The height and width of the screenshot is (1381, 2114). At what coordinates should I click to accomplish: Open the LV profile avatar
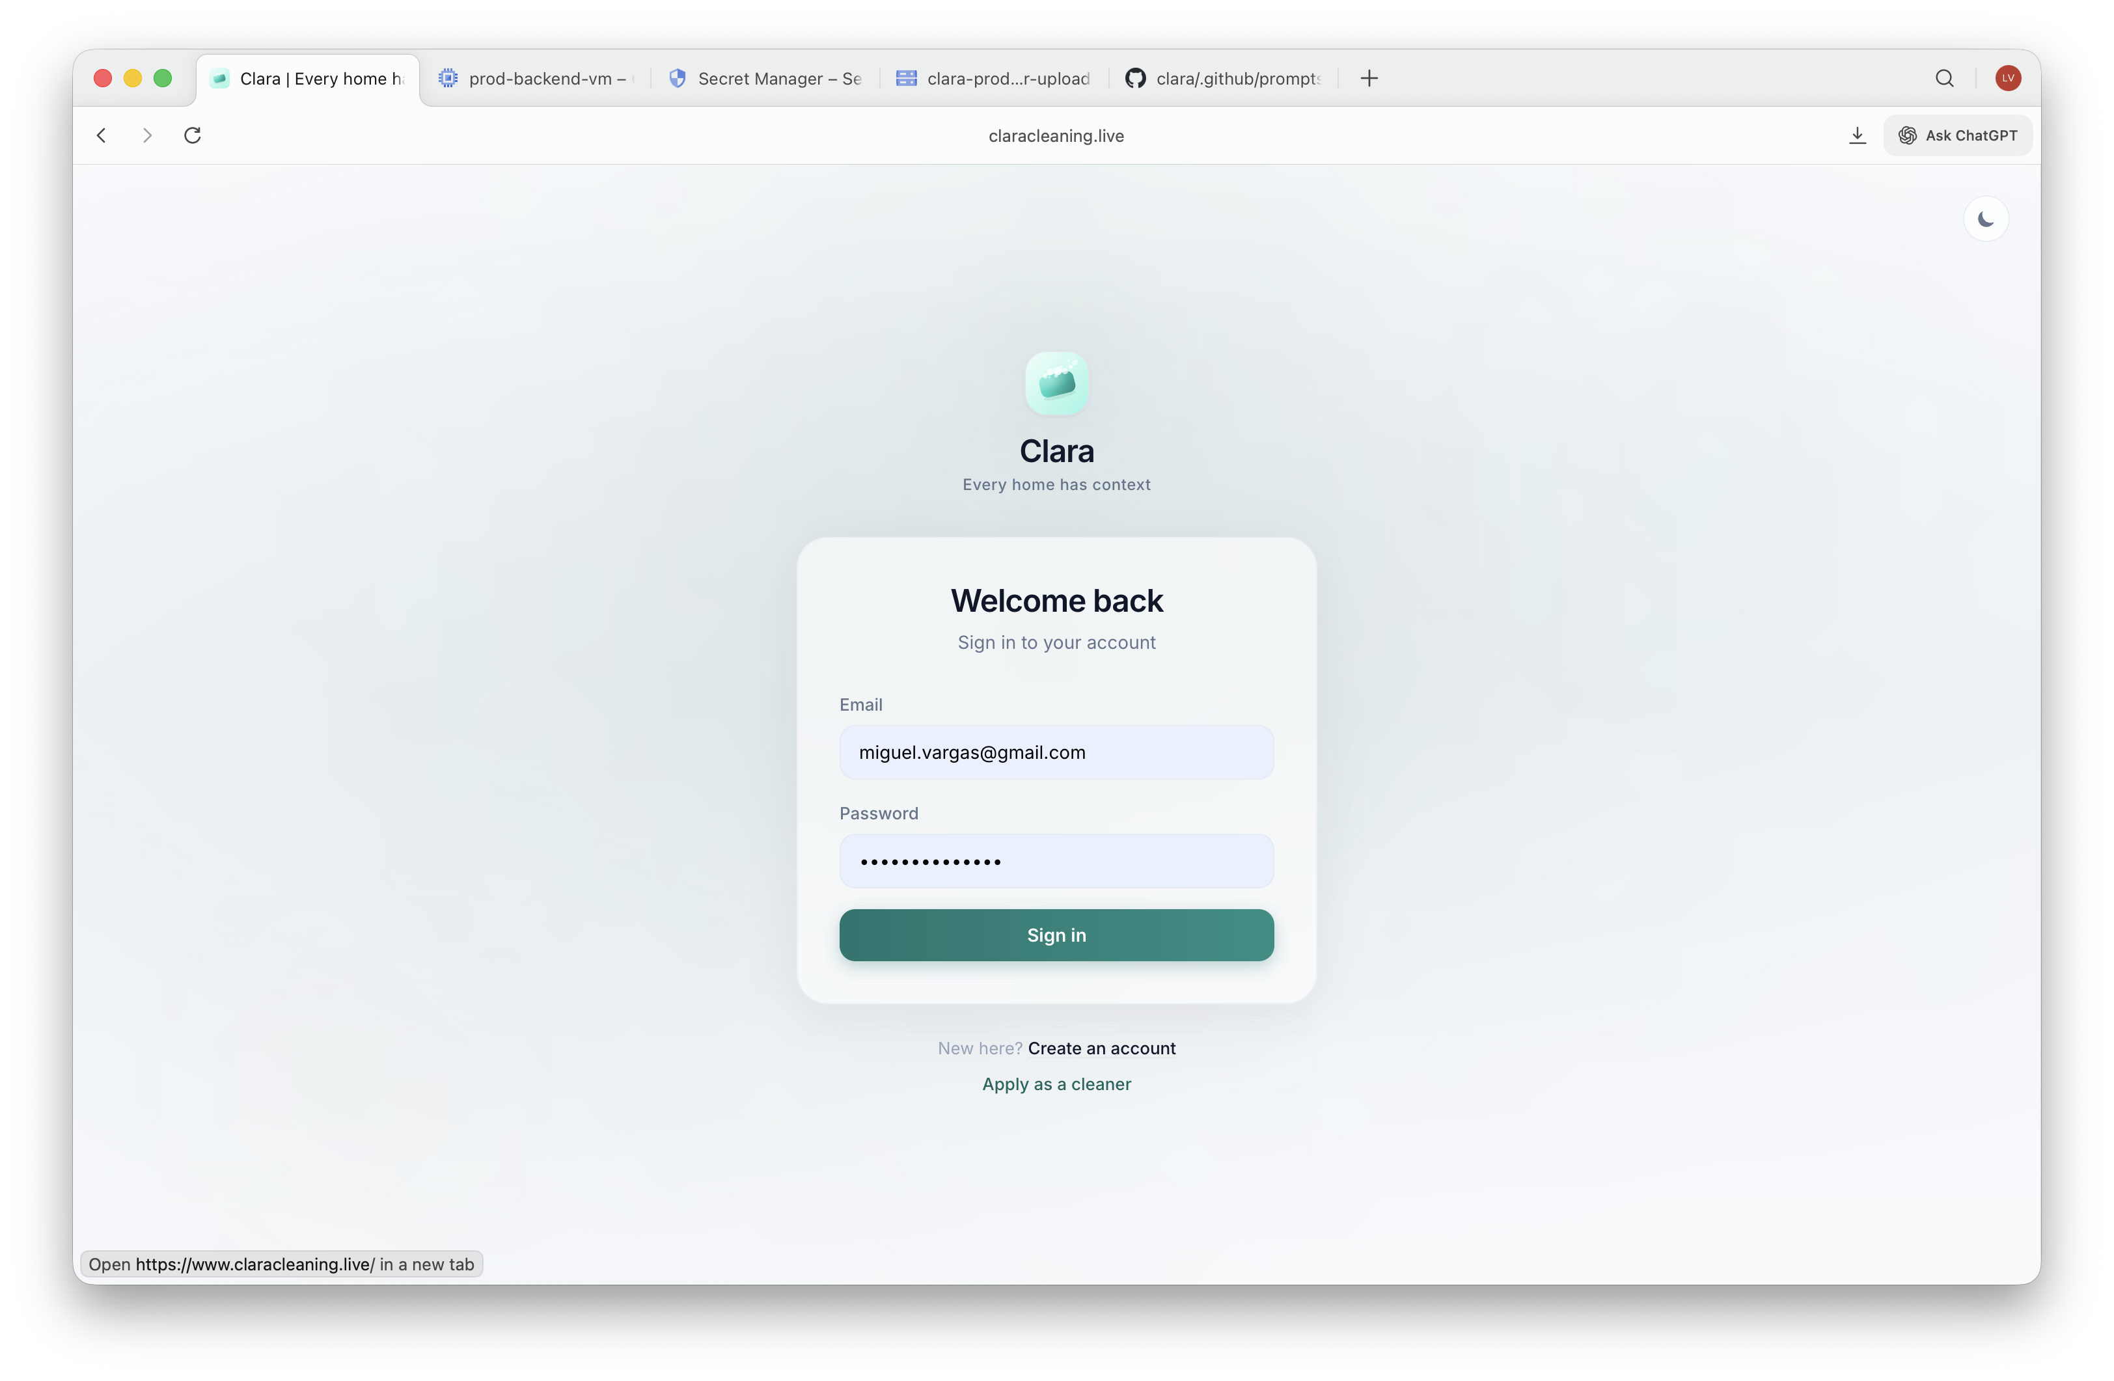coord(2007,78)
